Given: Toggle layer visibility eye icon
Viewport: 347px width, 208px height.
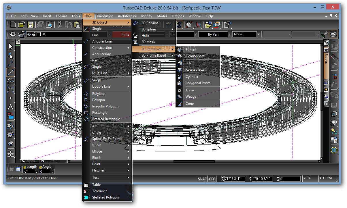Looking at the screenshot, I should (29, 34).
